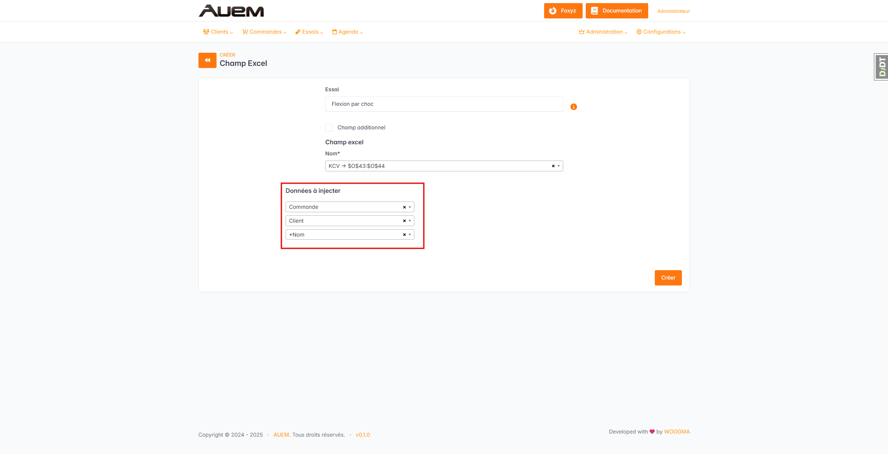Click the AUEM logo

click(231, 11)
